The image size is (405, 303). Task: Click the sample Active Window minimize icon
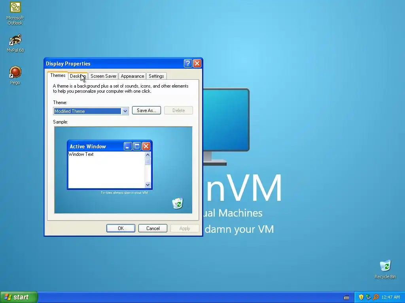coord(128,146)
